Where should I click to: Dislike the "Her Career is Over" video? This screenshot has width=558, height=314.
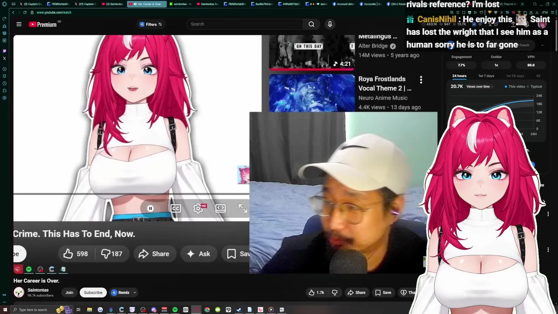point(335,293)
